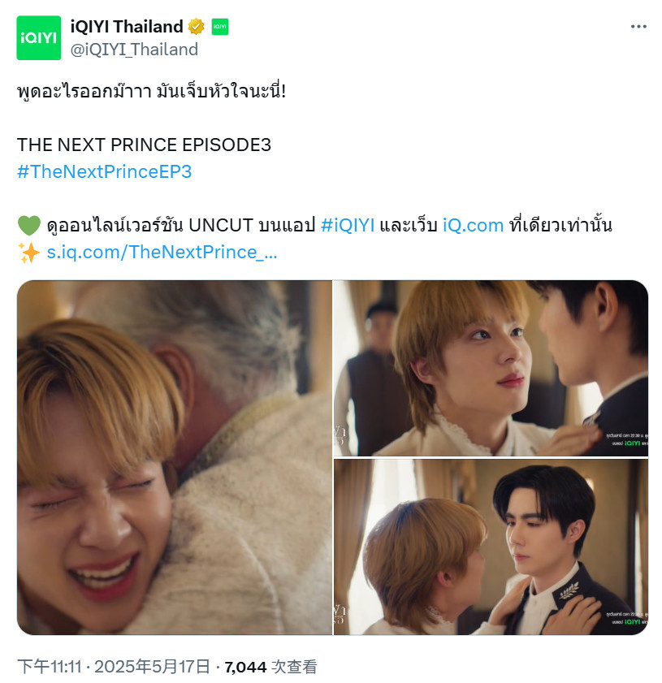Click the gold verified badge
This screenshot has width=662, height=683.
[196, 27]
